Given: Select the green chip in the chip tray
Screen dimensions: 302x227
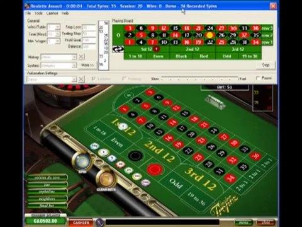Looking at the screenshot, I should click(x=128, y=170).
